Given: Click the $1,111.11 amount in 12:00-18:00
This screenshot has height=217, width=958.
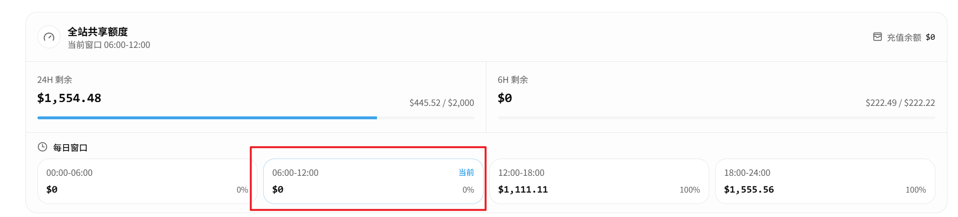Looking at the screenshot, I should click(523, 190).
